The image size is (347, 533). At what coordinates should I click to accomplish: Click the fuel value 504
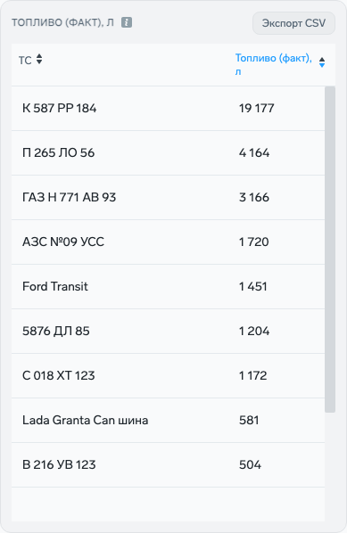[x=250, y=464]
